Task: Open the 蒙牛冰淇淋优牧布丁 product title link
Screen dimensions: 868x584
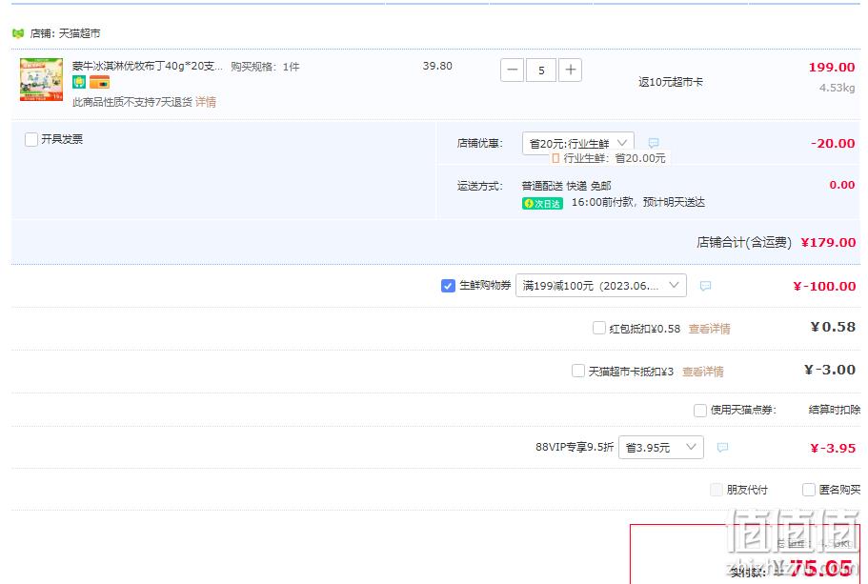Action: point(148,66)
